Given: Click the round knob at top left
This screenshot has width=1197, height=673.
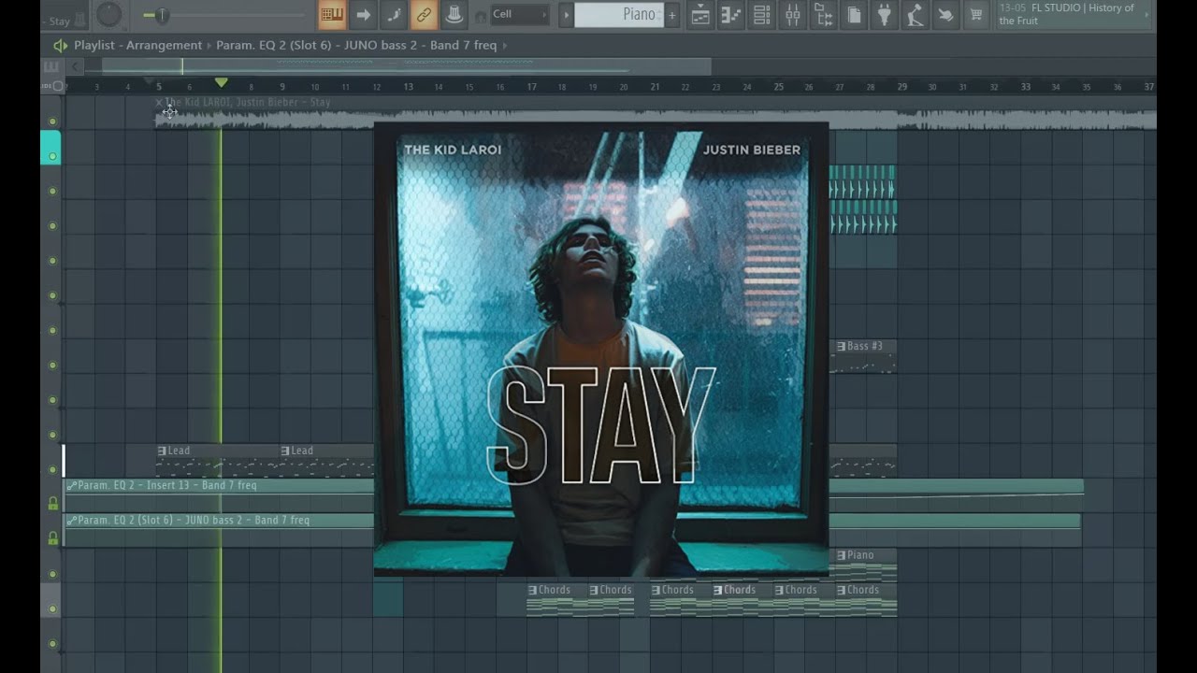Looking at the screenshot, I should pyautogui.click(x=109, y=15).
